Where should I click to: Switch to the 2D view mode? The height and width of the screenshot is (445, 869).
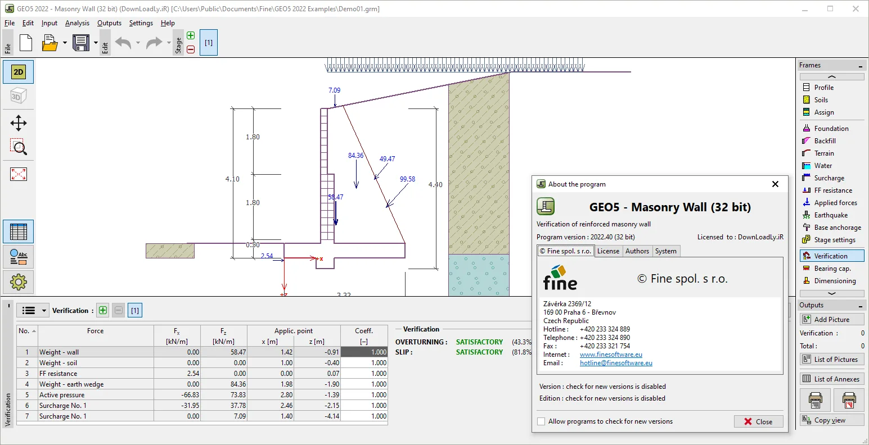click(19, 72)
